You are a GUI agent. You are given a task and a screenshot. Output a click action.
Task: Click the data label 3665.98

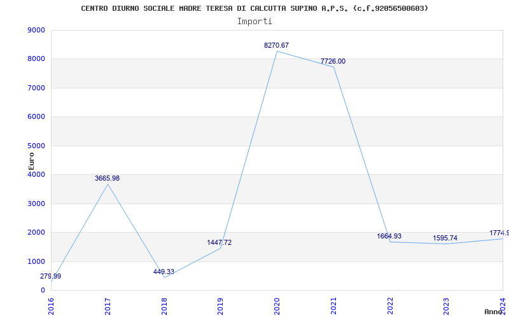coord(107,178)
